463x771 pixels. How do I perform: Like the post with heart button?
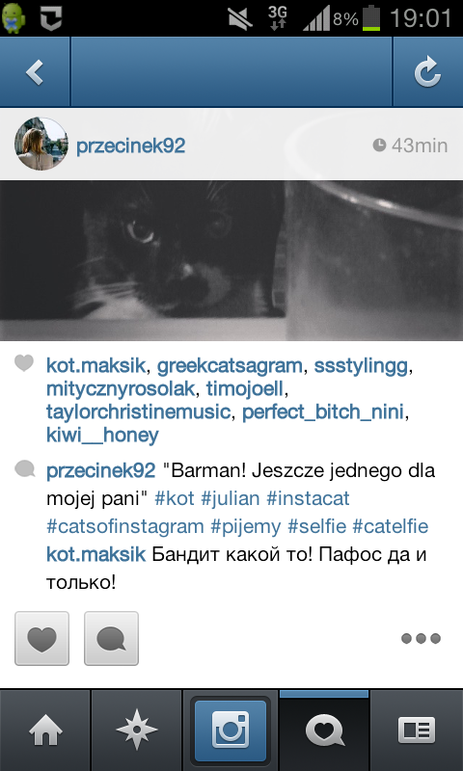click(x=41, y=638)
